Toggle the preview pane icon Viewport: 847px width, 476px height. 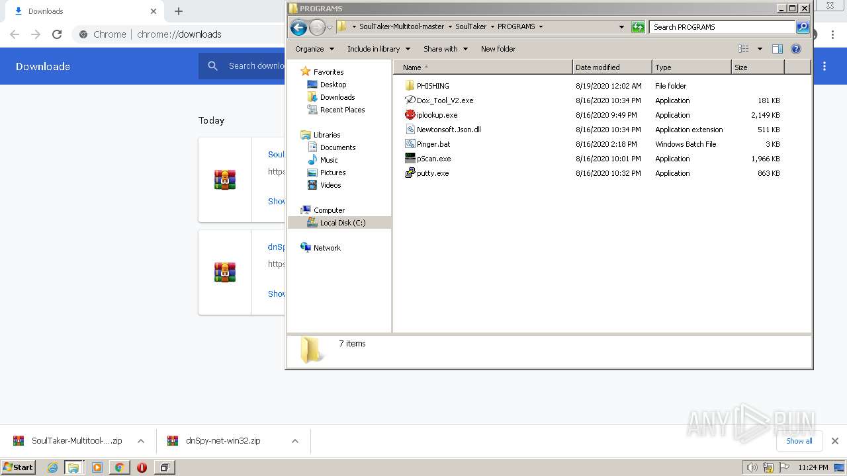pyautogui.click(x=778, y=49)
